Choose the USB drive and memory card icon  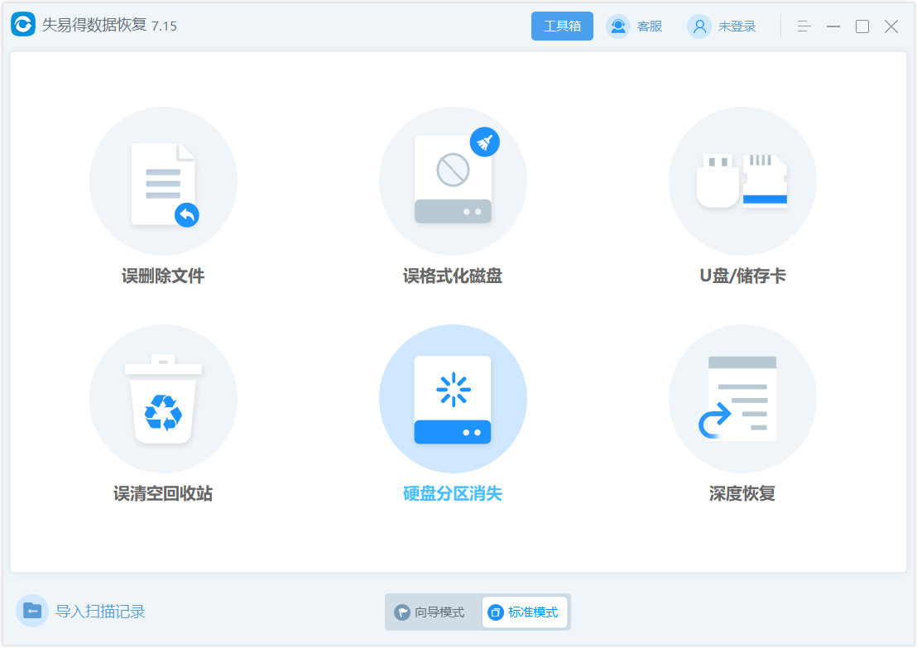tap(742, 181)
